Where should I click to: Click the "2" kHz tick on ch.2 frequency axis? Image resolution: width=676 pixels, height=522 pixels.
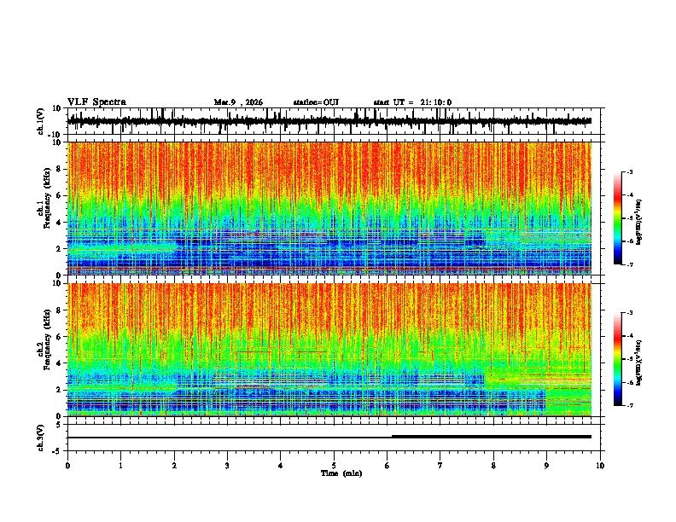coord(59,390)
